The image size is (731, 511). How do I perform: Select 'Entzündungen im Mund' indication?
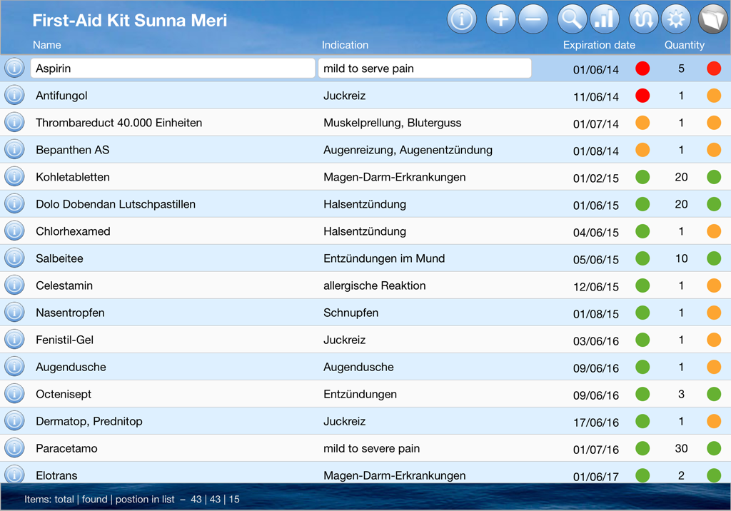click(384, 258)
